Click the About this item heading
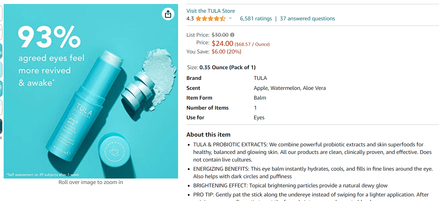 208,135
